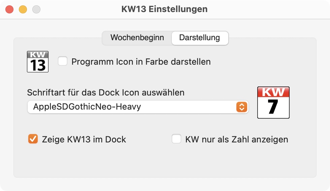Open the AppleSDGothicNeo-Heavy font dropdown
Image resolution: width=330 pixels, height=191 pixels.
click(138, 107)
